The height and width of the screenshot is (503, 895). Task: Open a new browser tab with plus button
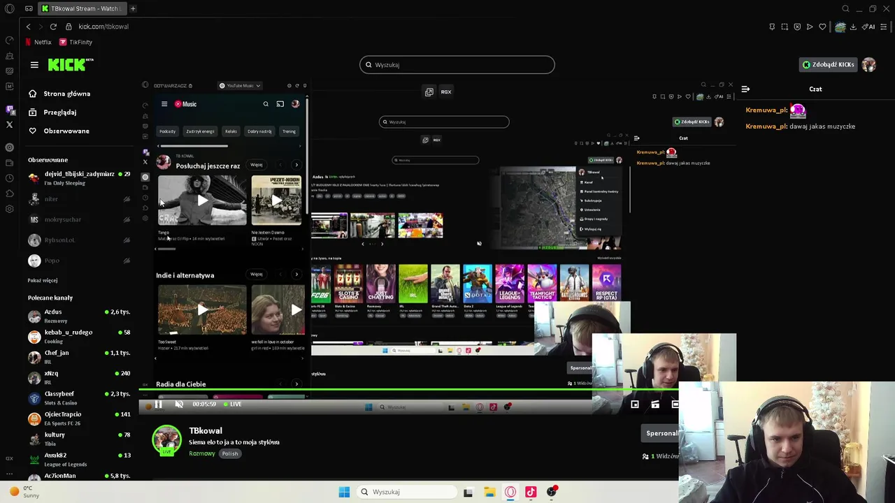[133, 8]
